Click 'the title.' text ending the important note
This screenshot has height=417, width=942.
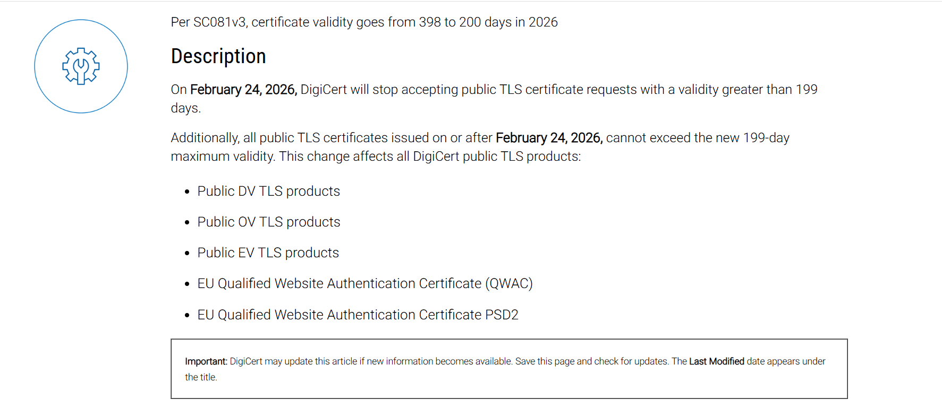coord(201,377)
